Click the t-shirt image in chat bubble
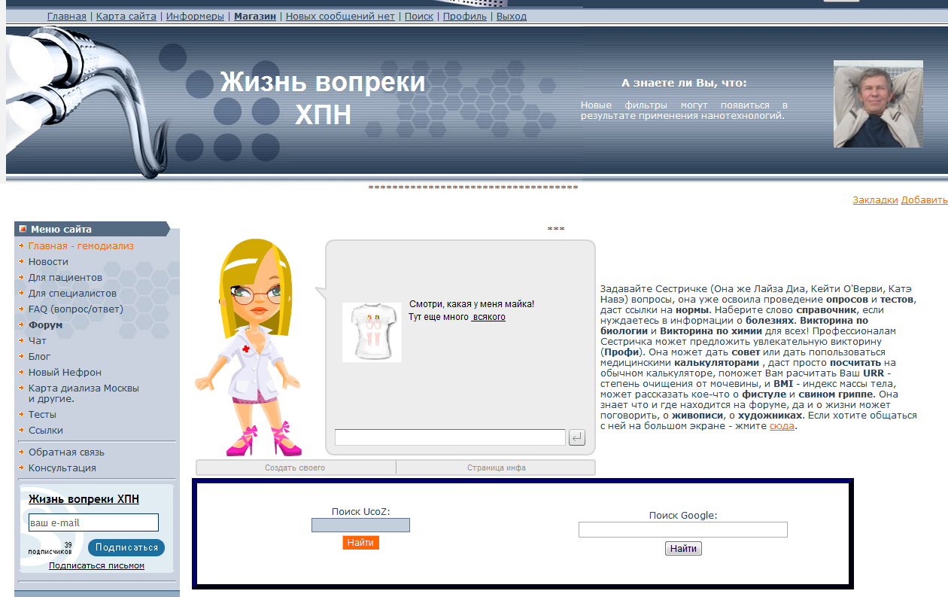The height and width of the screenshot is (597, 948). click(371, 332)
